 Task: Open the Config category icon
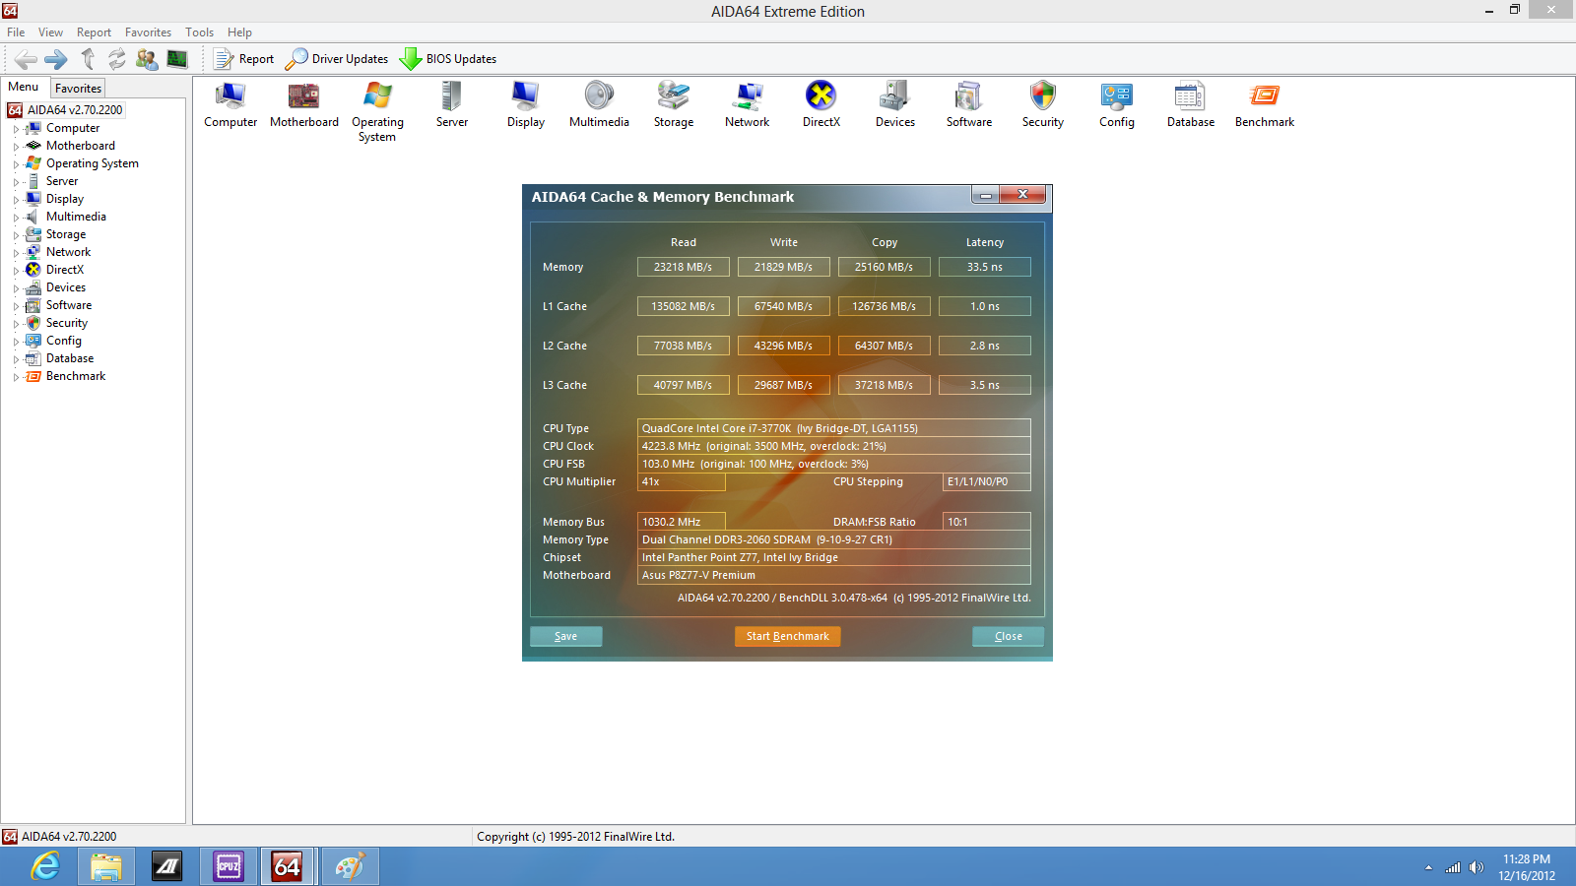pos(1117,105)
